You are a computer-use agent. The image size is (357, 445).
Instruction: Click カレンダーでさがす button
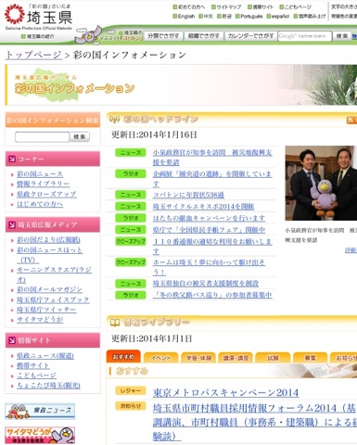point(250,36)
